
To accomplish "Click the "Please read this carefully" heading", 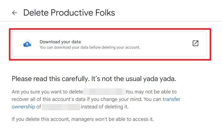I will point(94,79).
